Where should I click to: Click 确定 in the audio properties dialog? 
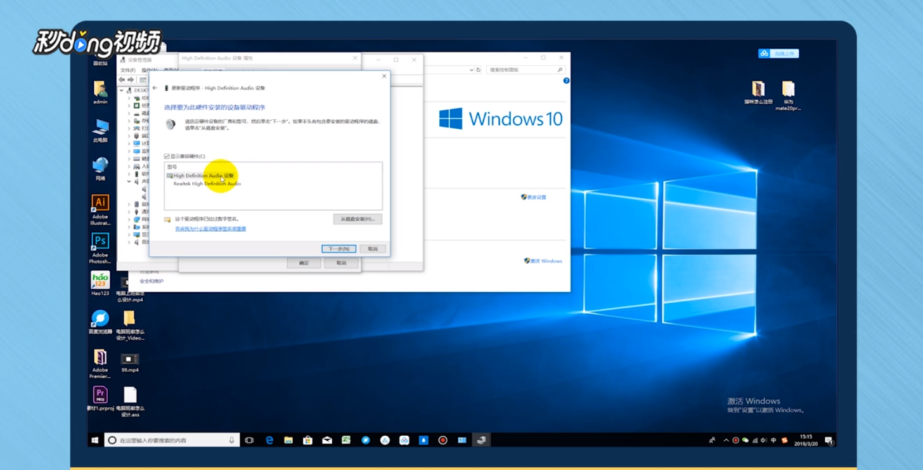pyautogui.click(x=304, y=263)
